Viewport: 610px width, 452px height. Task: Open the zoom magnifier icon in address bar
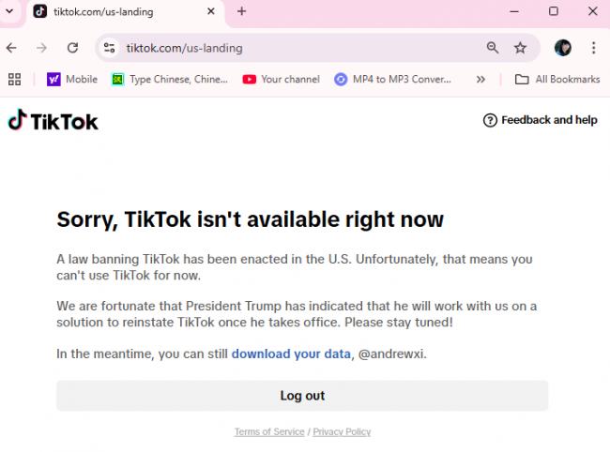pos(493,48)
